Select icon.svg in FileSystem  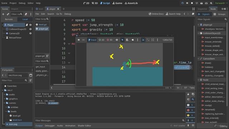(x=13, y=124)
